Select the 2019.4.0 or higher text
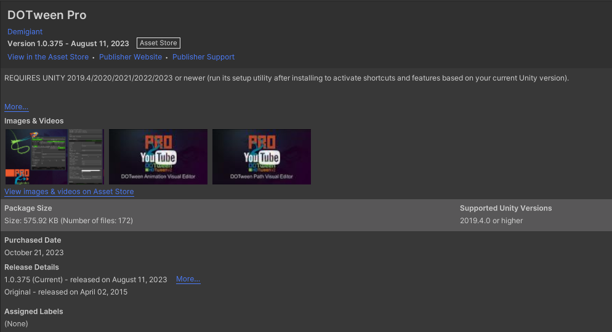The width and height of the screenshot is (612, 332). [x=491, y=221]
